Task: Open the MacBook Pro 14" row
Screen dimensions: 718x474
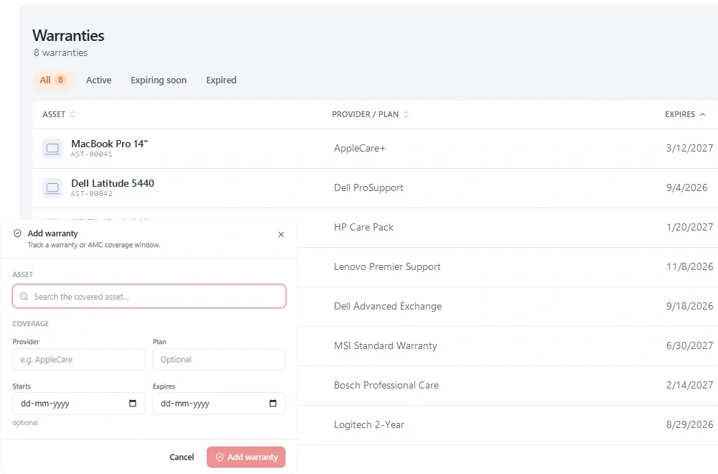Action: point(375,149)
